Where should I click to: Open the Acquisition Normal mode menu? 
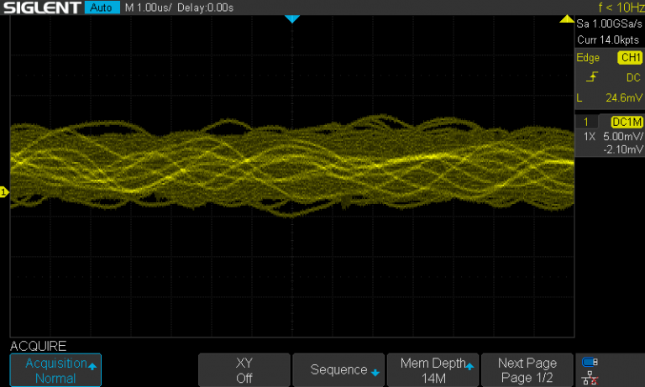click(x=55, y=370)
